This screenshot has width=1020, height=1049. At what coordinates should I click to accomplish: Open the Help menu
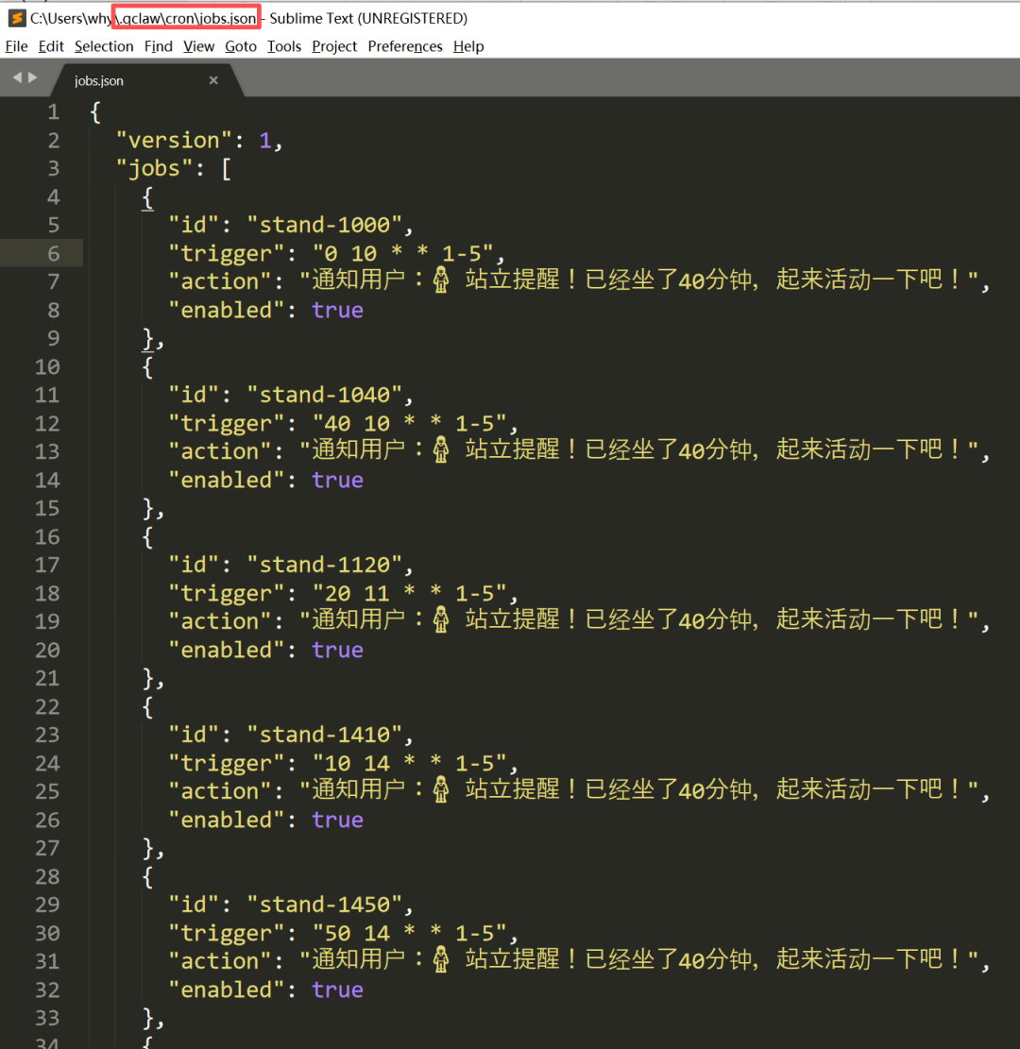[x=468, y=46]
